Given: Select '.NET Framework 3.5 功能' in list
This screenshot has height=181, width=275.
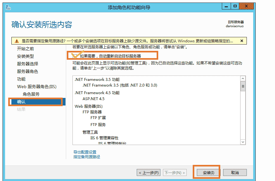Looking at the screenshot, I should (x=97, y=80).
